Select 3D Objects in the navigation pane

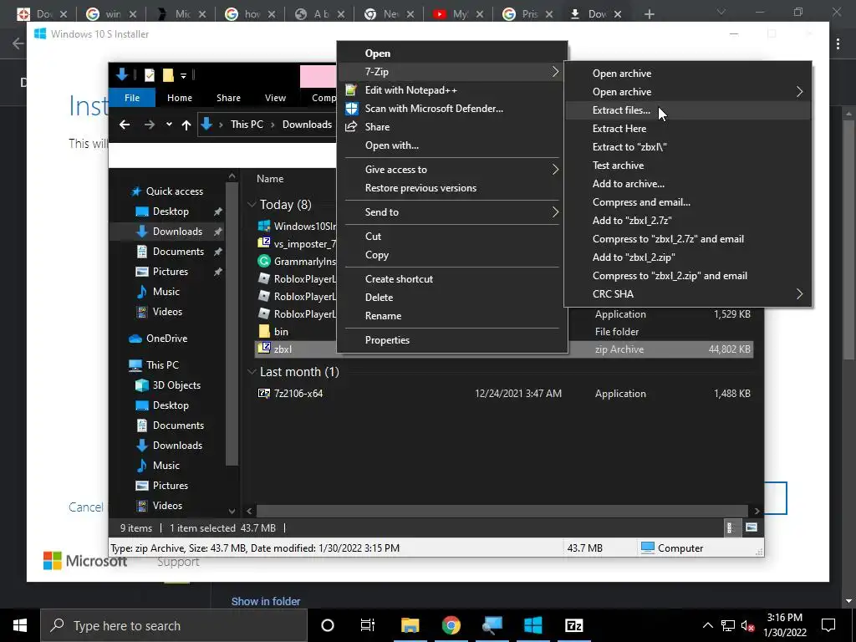[176, 385]
